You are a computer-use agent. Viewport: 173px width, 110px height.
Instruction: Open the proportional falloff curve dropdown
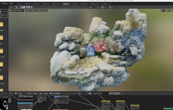pyautogui.click(x=114, y=7)
